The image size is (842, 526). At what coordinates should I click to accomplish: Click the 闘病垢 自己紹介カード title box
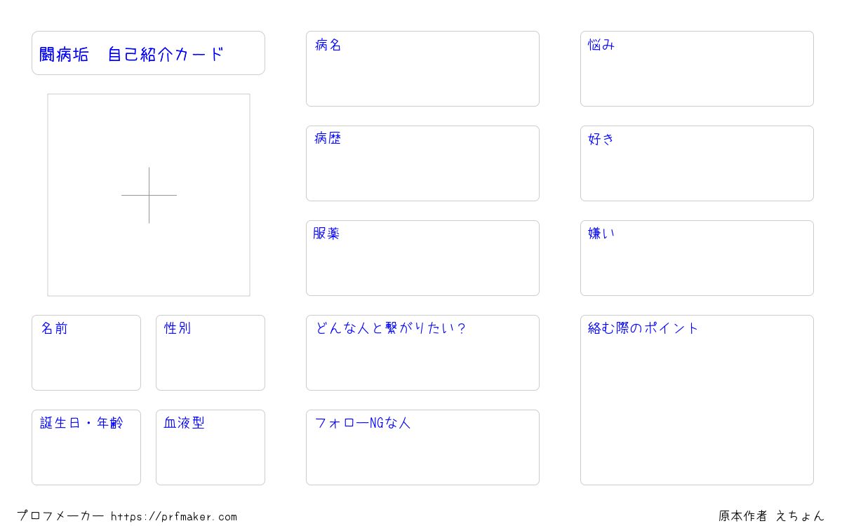pos(148,53)
